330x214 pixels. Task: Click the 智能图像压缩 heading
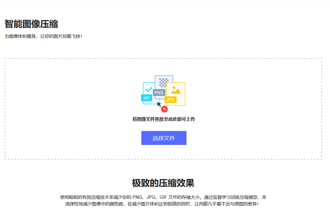tap(31, 24)
